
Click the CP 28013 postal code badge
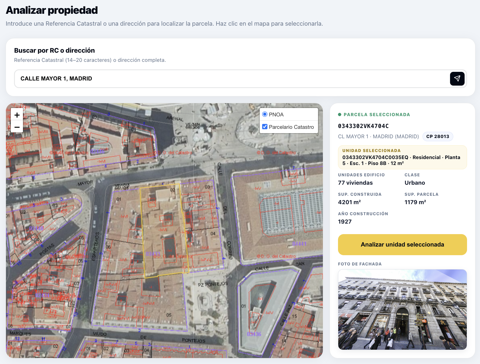point(438,136)
